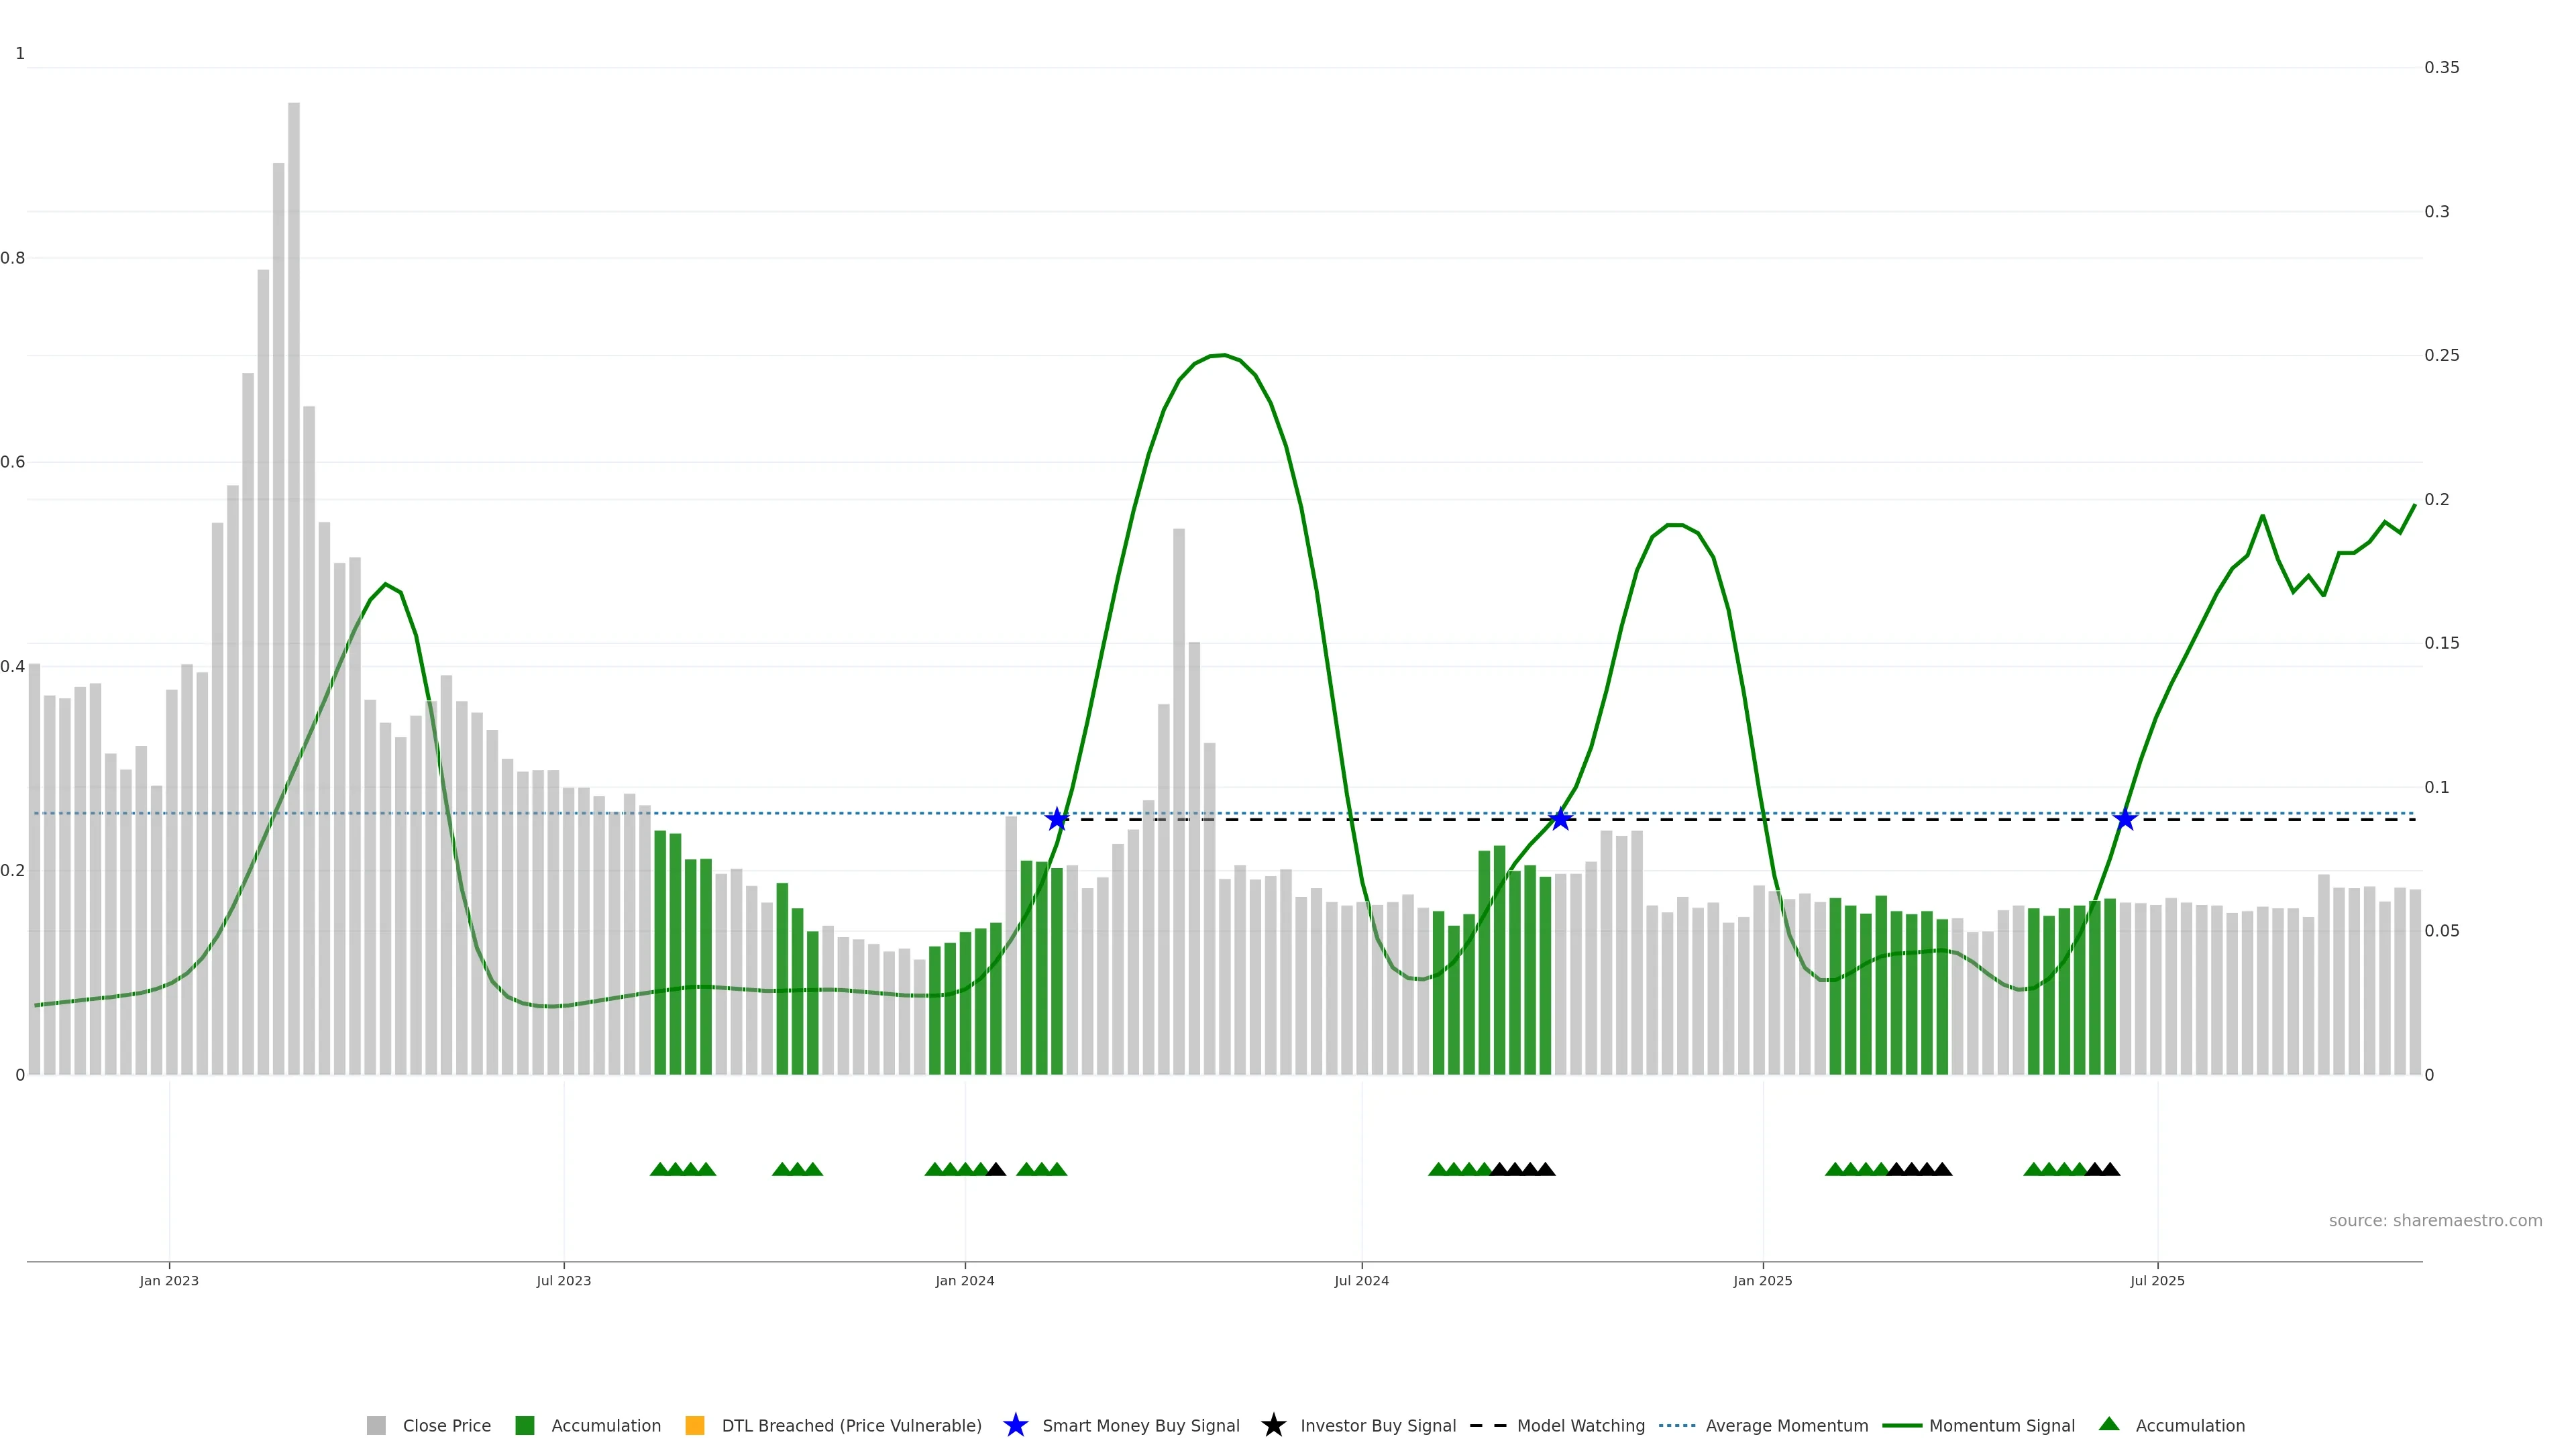The image size is (2576, 1449).
Task: Click the blue star marker near October 2024
Action: (x=1560, y=819)
